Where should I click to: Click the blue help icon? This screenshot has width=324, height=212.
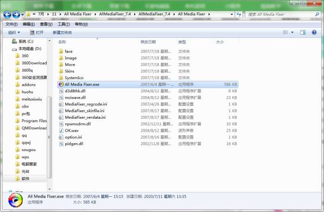(314, 32)
